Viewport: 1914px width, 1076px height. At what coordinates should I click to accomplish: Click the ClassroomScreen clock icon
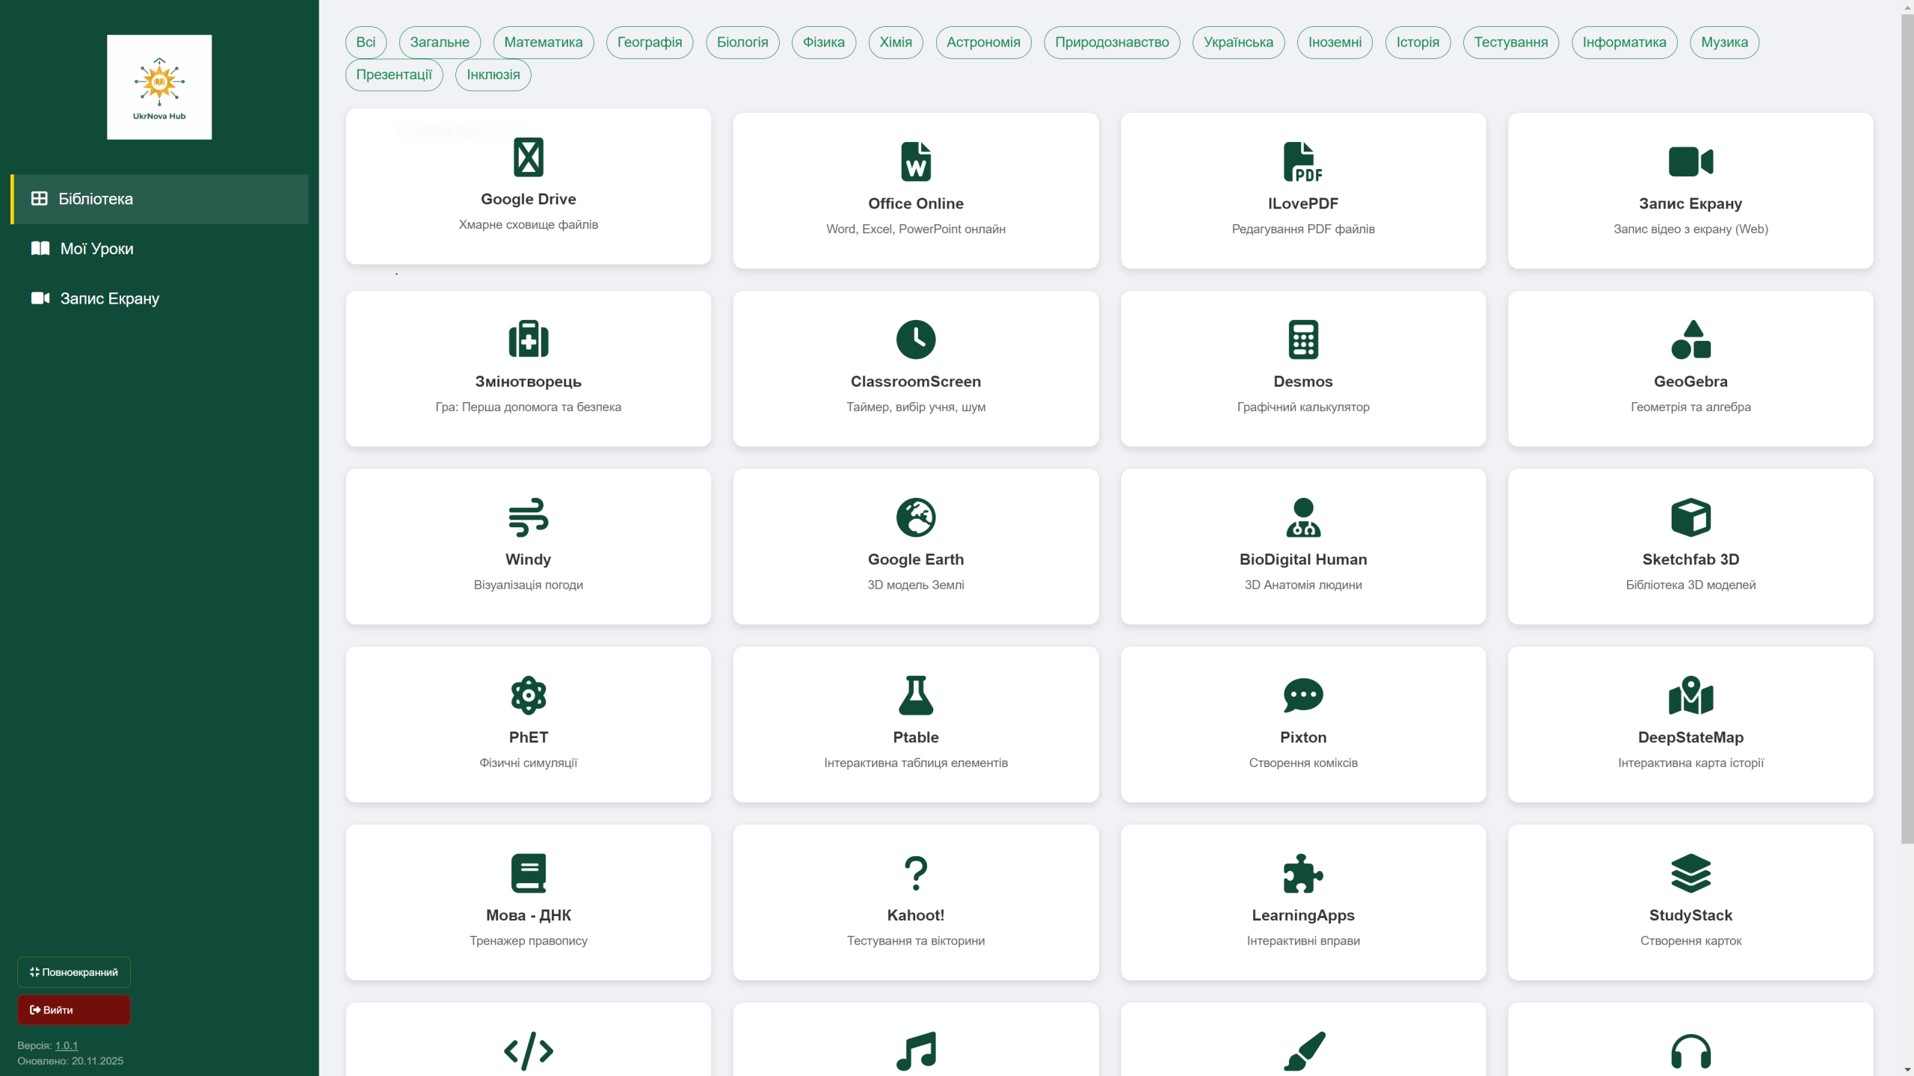915,339
